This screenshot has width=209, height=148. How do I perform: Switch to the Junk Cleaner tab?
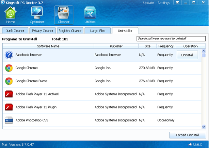coord(15,31)
